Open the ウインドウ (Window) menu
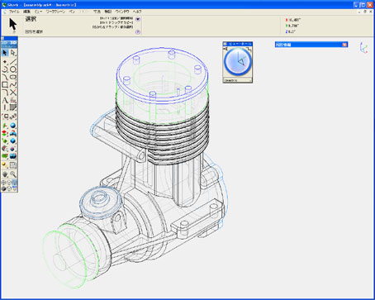375x300 pixels. tap(122, 12)
